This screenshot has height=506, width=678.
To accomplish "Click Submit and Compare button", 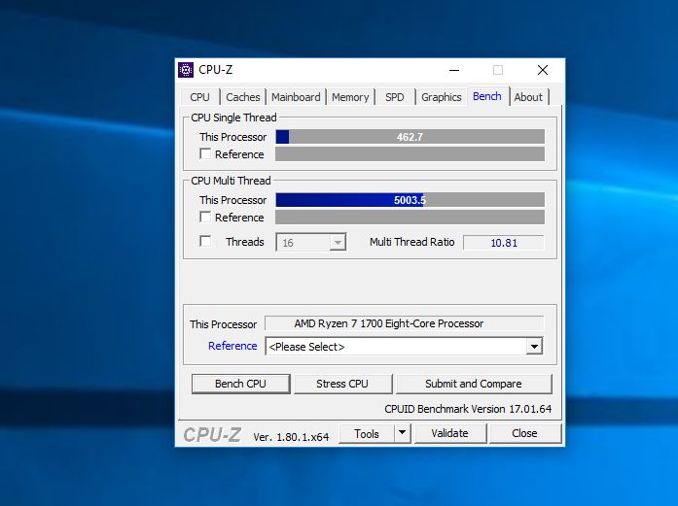I will click(474, 384).
